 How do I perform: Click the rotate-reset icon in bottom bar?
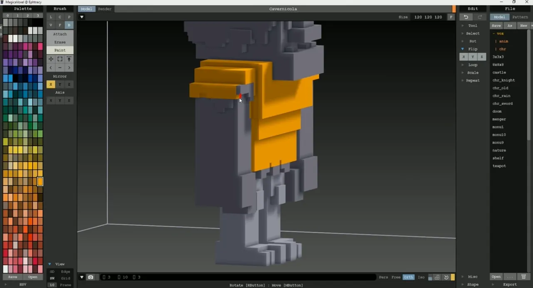[x=446, y=277]
